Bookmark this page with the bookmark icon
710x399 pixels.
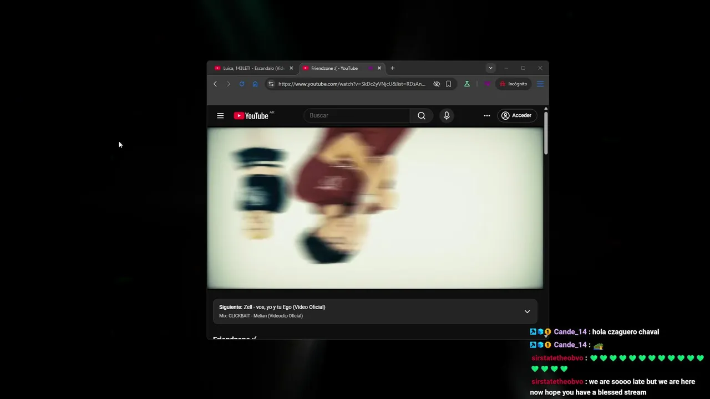tap(449, 84)
